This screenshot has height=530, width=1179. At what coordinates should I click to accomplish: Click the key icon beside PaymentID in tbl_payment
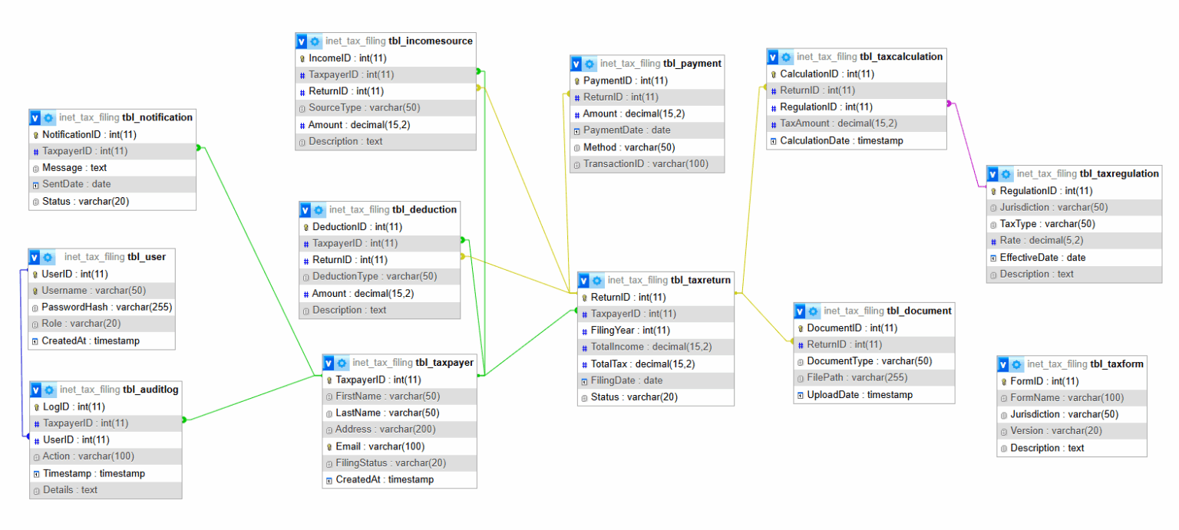click(579, 81)
